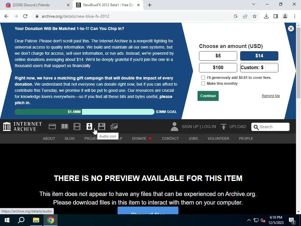Image resolution: width=301 pixels, height=226 pixels.
Task: Select the NewBlueFX 2012 Beta1 tab
Action: click(x=108, y=5)
